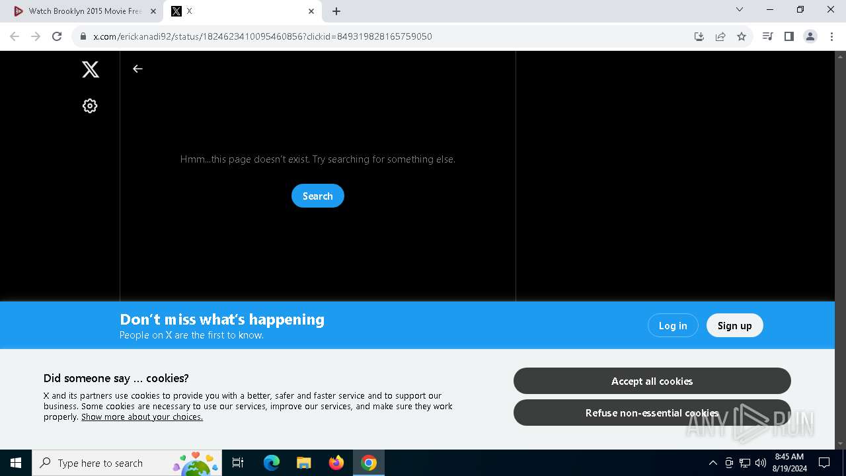Open File Explorer from taskbar
Screen dimensions: 846x476
click(304, 463)
